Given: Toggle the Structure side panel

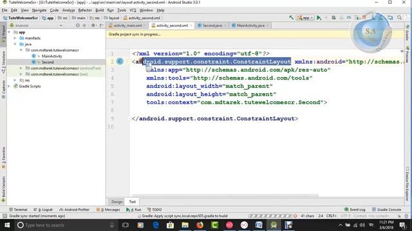Looking at the screenshot, I should (4, 62).
